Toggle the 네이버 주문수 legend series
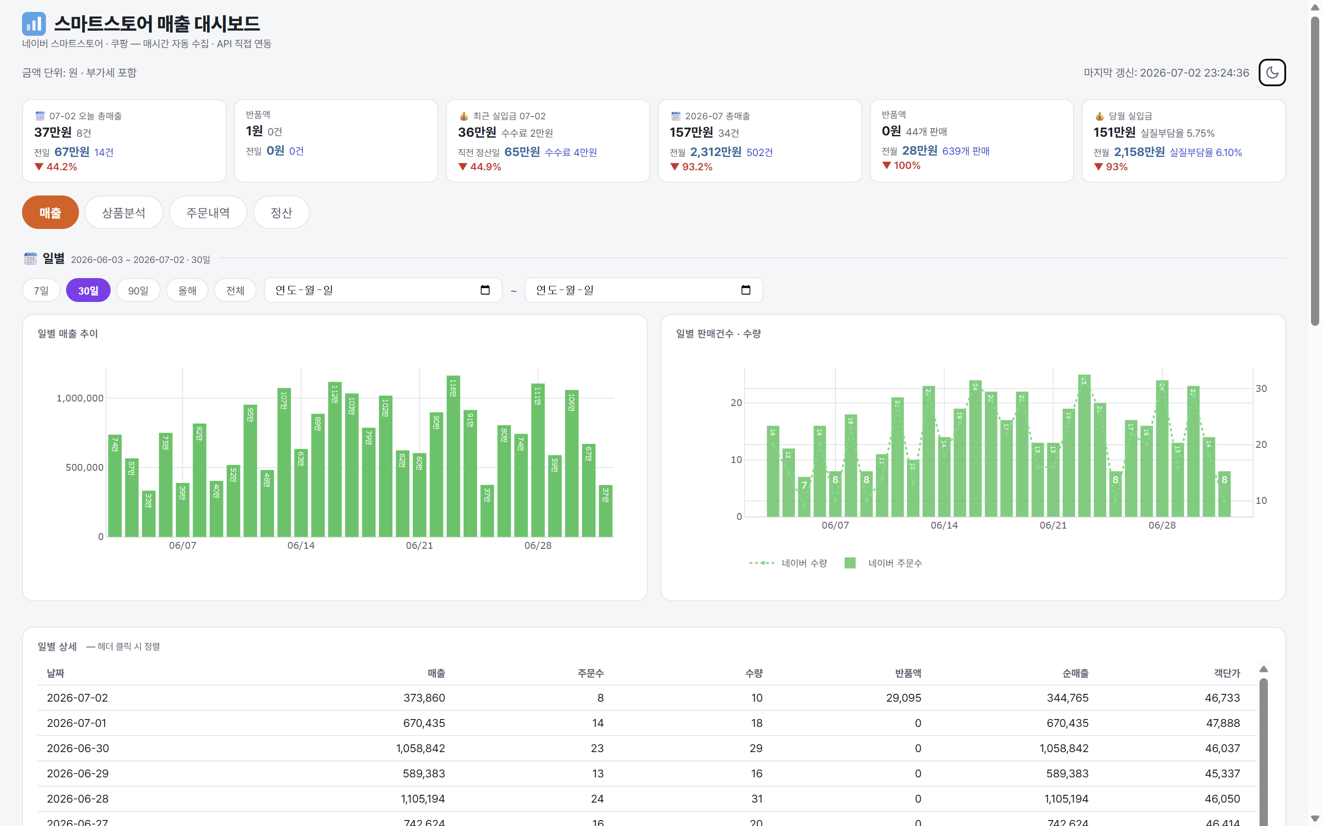The width and height of the screenshot is (1322, 826). [x=883, y=563]
